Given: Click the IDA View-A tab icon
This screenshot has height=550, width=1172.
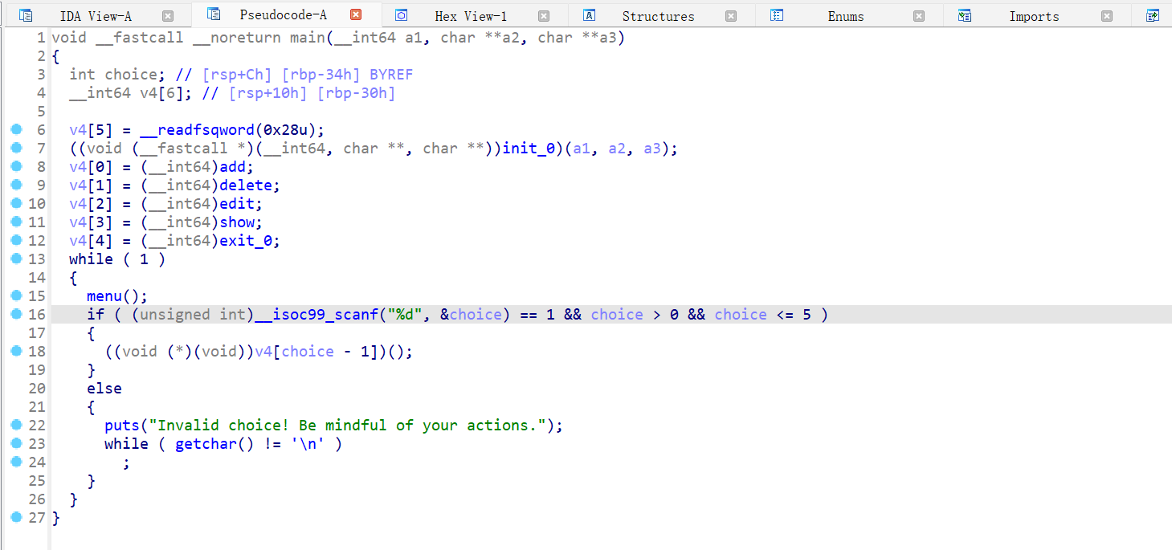Looking at the screenshot, I should pos(26,15).
